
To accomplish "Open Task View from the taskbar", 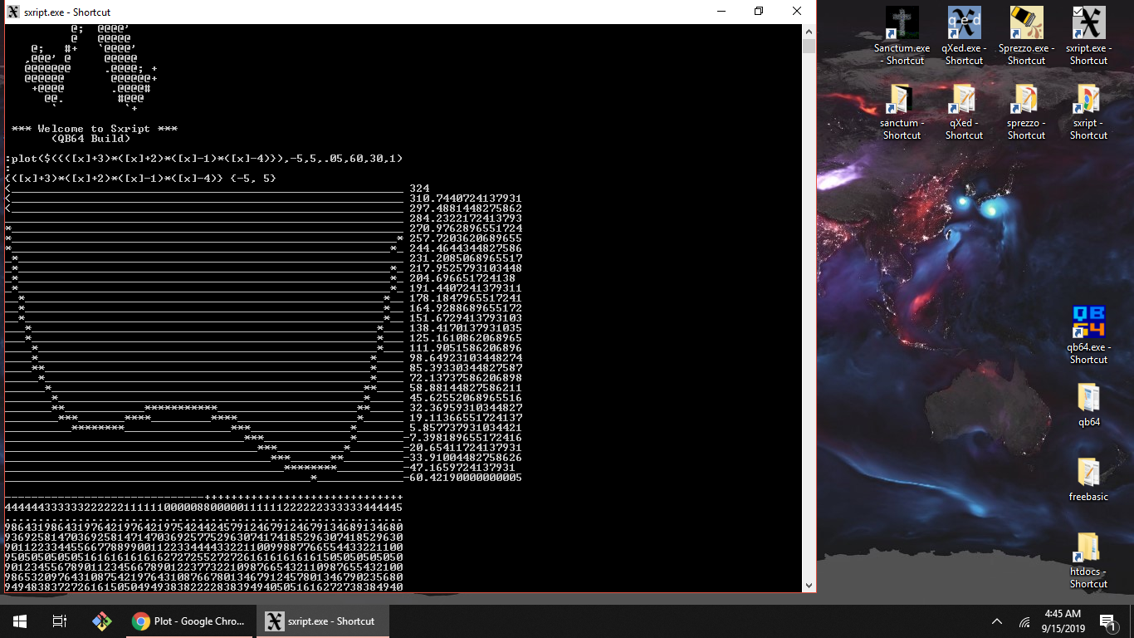I will [x=59, y=621].
